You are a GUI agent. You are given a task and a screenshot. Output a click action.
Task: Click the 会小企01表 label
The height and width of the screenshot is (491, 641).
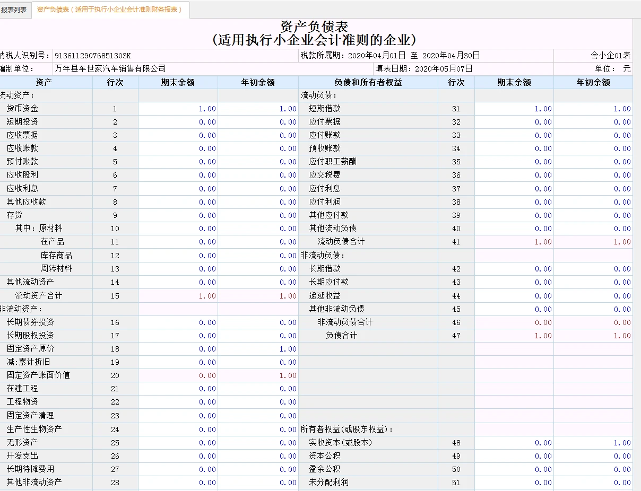pos(611,56)
